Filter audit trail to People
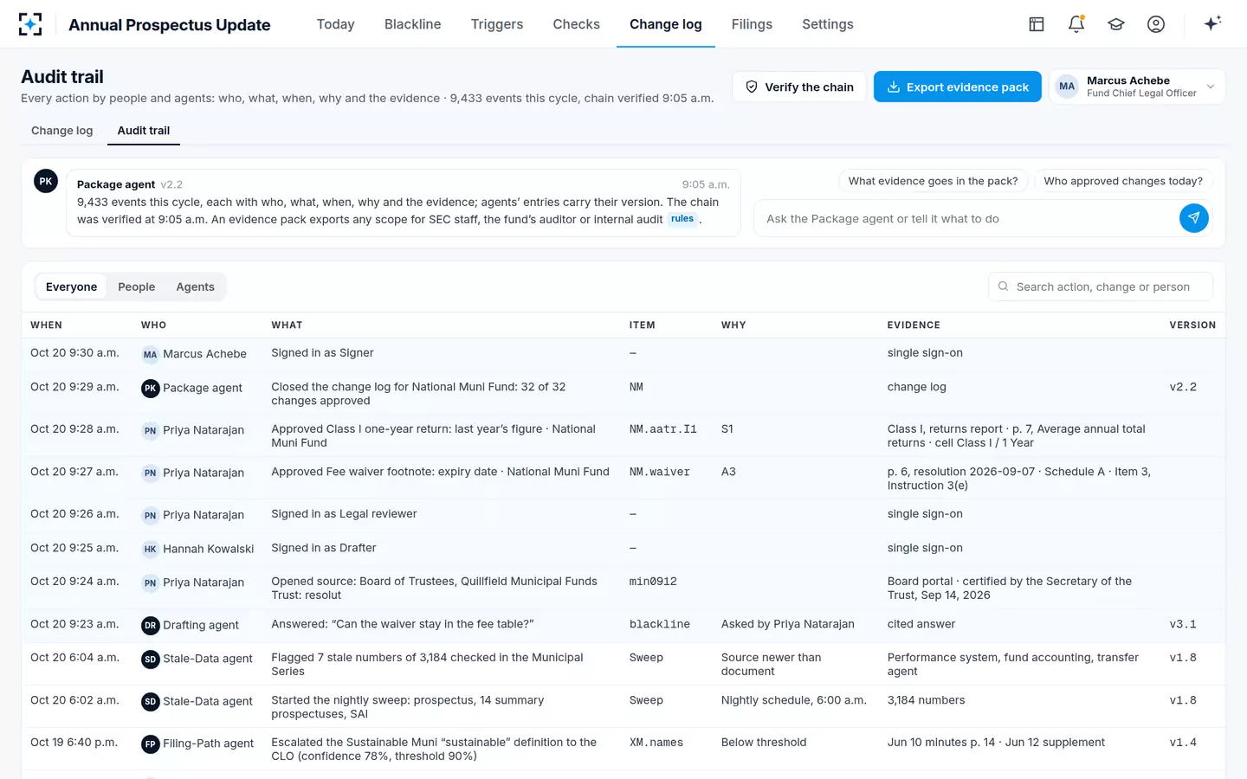Image resolution: width=1247 pixels, height=779 pixels. tap(137, 286)
